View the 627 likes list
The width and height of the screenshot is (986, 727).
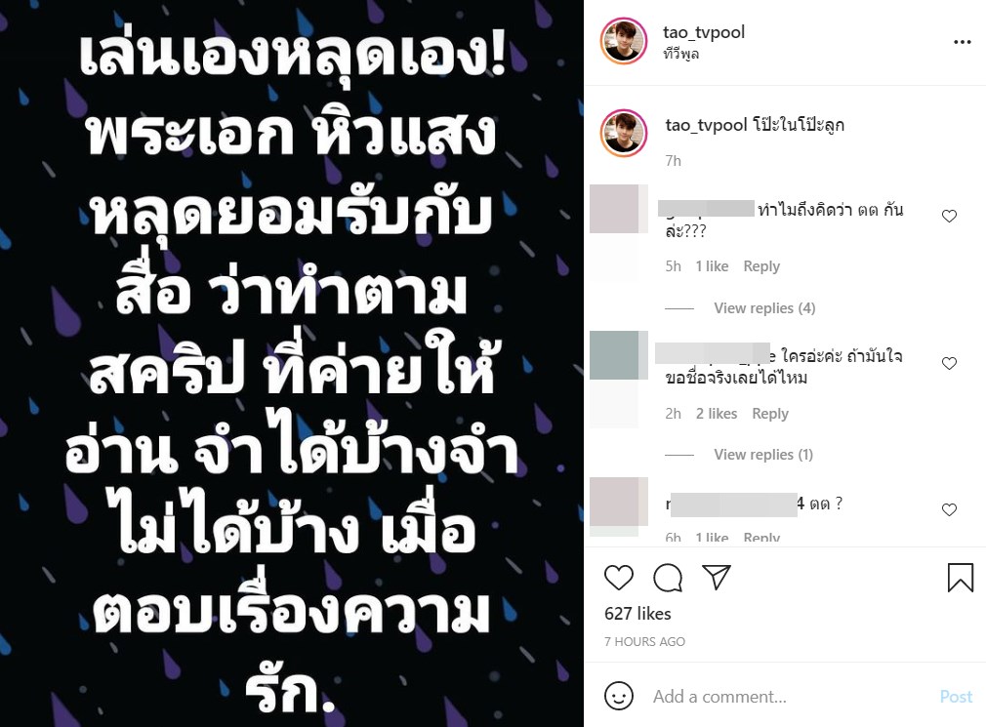(637, 613)
